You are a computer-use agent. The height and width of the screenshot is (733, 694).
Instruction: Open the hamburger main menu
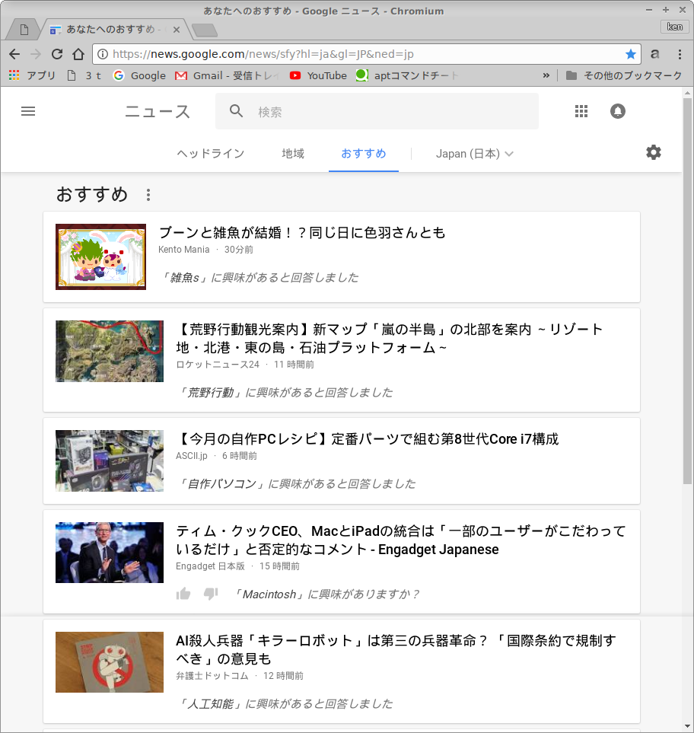28,111
